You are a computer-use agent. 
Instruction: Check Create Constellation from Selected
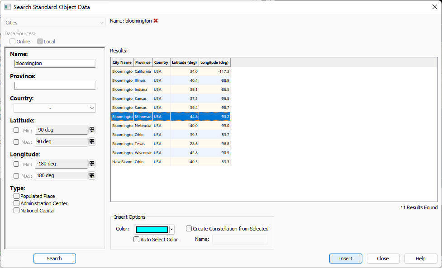click(x=189, y=229)
